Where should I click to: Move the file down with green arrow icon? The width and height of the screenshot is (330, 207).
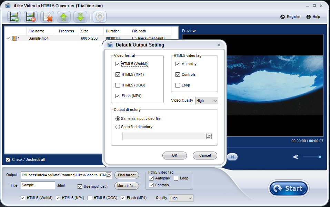pos(80,17)
